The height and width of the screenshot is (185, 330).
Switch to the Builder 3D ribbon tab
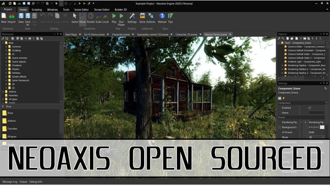[x=121, y=10]
